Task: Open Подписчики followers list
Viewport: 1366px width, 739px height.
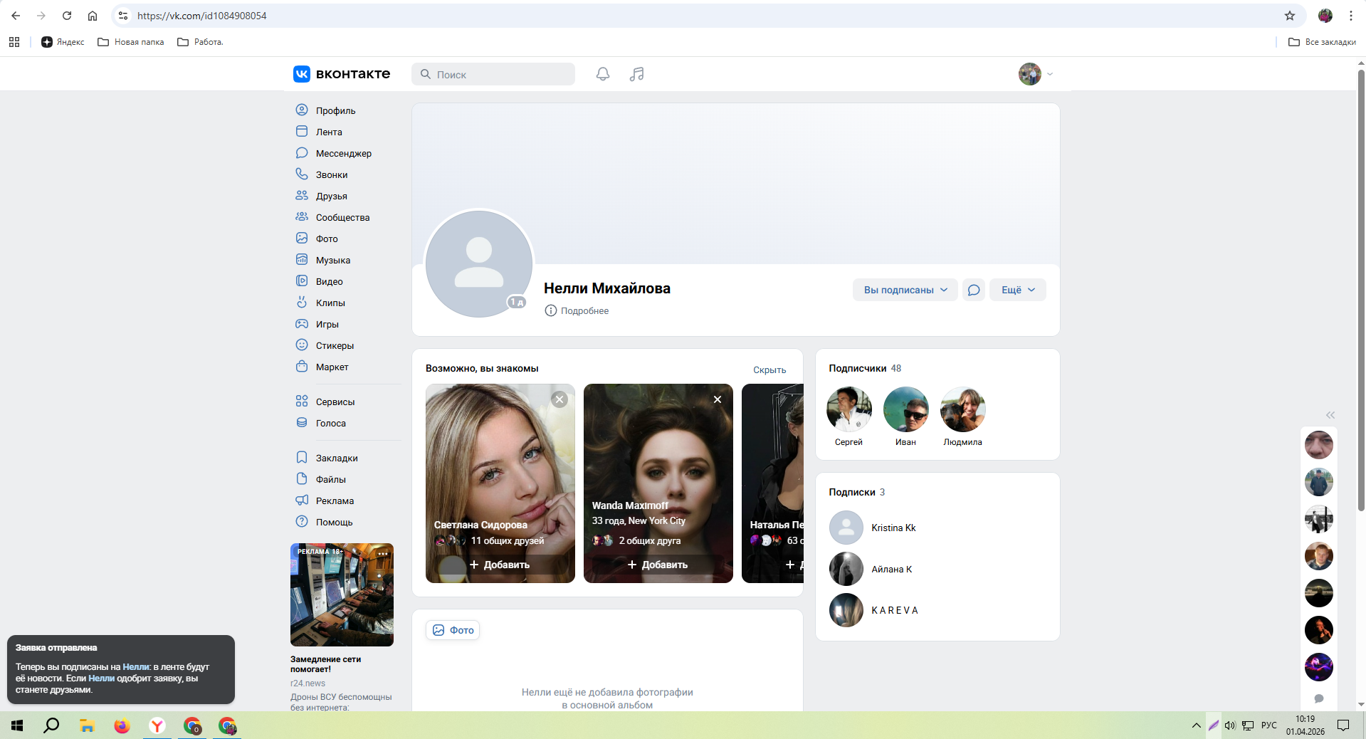Action: click(x=865, y=368)
